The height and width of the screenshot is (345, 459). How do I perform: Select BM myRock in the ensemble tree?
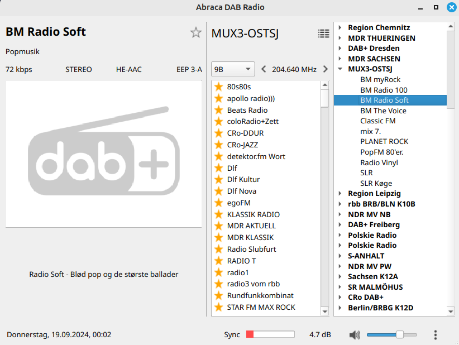tap(380, 80)
